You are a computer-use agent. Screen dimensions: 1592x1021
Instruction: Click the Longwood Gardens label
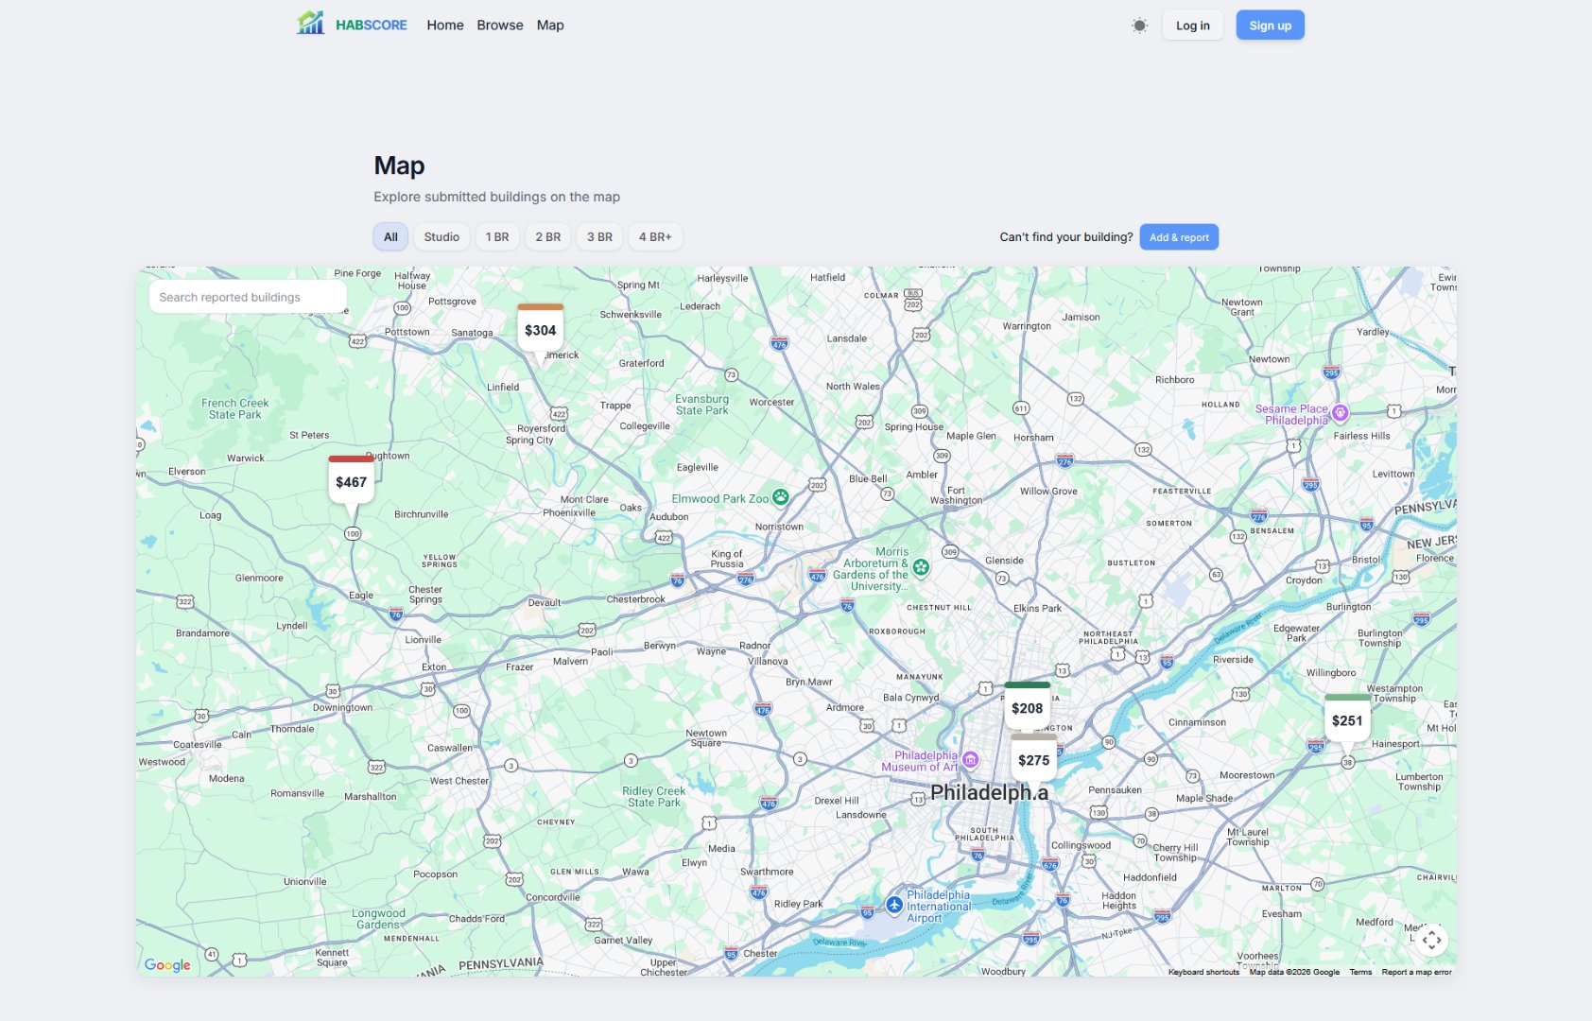pyautogui.click(x=378, y=919)
